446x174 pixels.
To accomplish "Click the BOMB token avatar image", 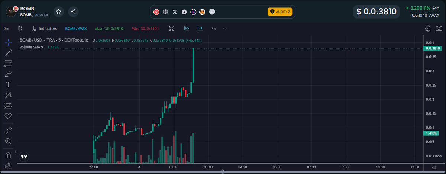I will tap(12, 12).
